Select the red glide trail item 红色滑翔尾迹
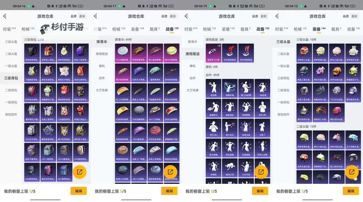 228,53
